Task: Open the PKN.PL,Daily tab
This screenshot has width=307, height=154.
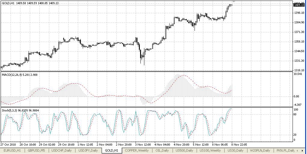Action: pyautogui.click(x=285, y=150)
